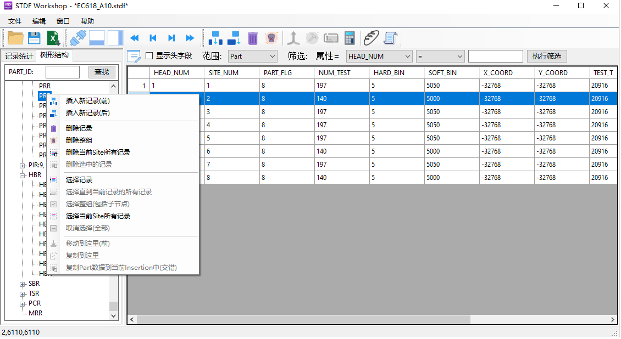Enable the 显示头字段 checkbox

[149, 56]
